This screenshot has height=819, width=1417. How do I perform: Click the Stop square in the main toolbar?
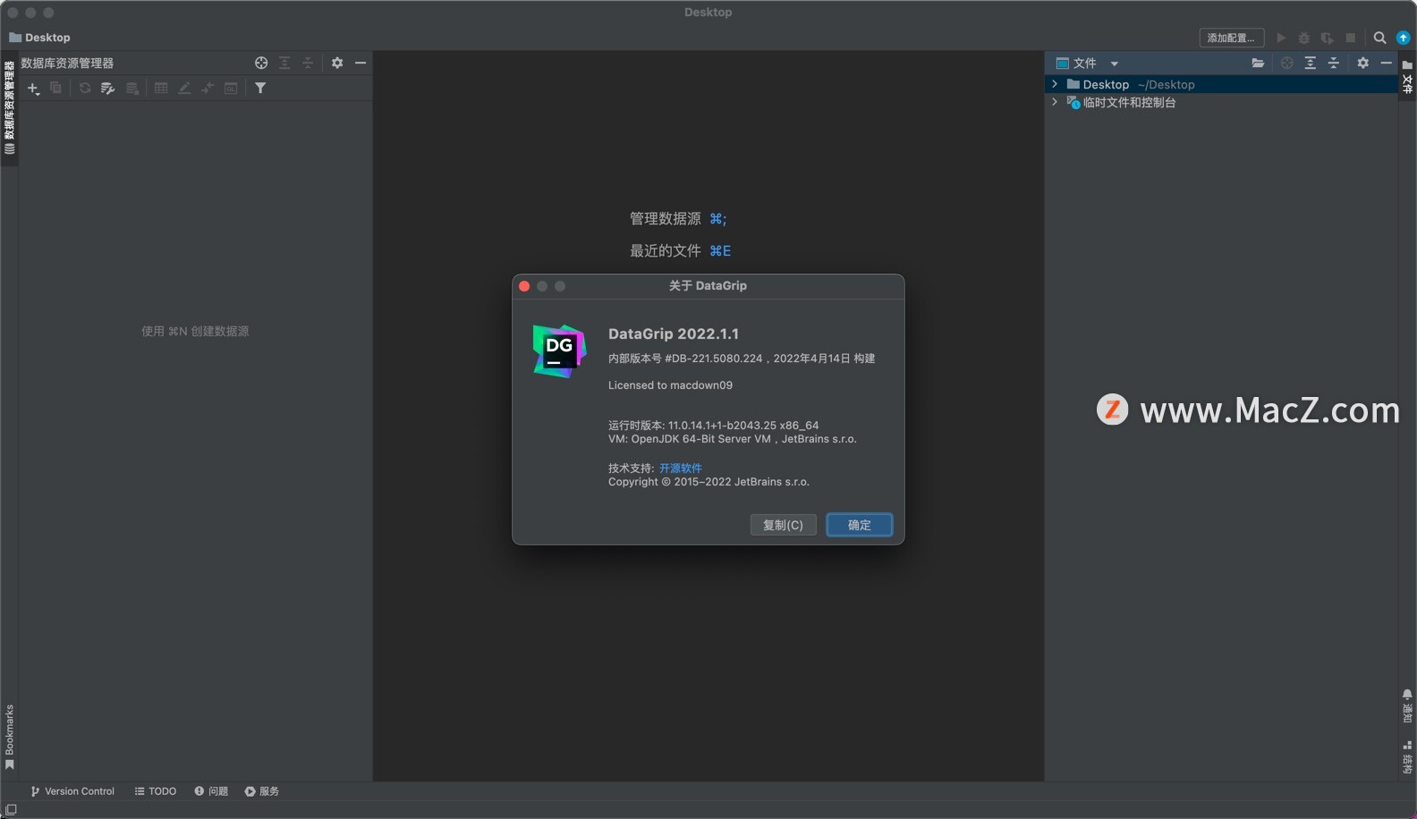click(x=1351, y=38)
